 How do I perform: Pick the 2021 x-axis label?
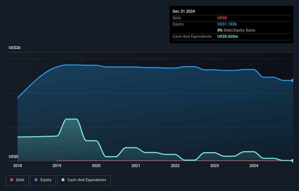(x=136, y=166)
